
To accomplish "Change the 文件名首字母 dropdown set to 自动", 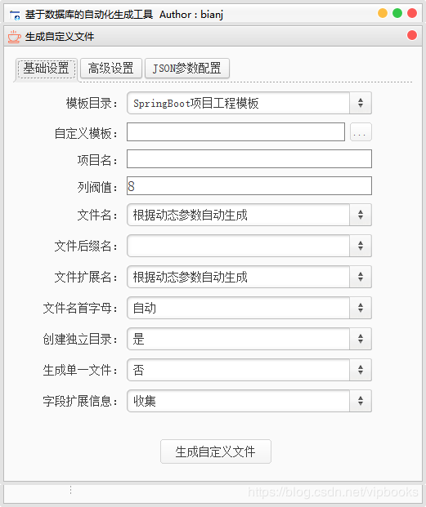I will [249, 308].
